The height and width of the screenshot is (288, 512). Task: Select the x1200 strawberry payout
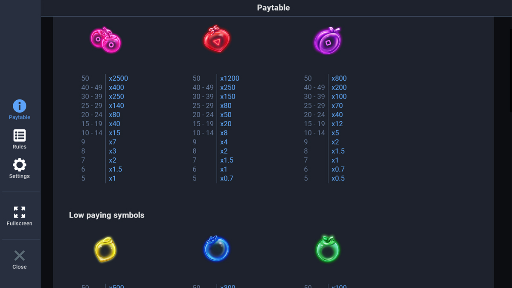pos(230,79)
